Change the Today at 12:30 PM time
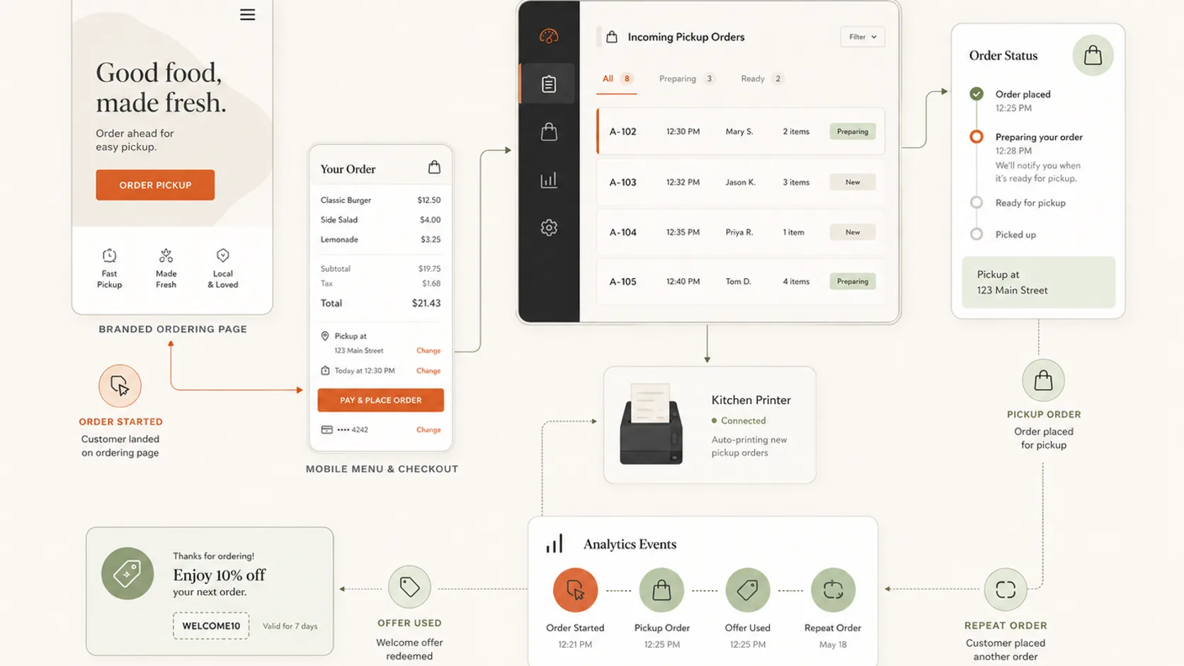Viewport: 1184px width, 666px height. click(x=428, y=370)
